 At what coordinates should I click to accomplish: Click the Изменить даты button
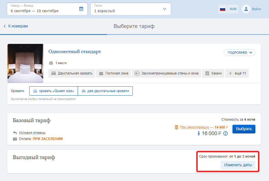pyautogui.click(x=238, y=165)
